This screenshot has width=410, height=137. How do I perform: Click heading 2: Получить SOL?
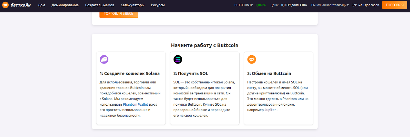[x=191, y=73]
